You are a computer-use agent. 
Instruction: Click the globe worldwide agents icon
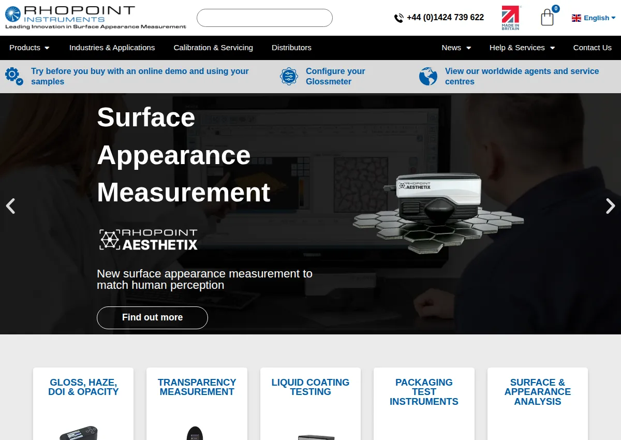428,76
